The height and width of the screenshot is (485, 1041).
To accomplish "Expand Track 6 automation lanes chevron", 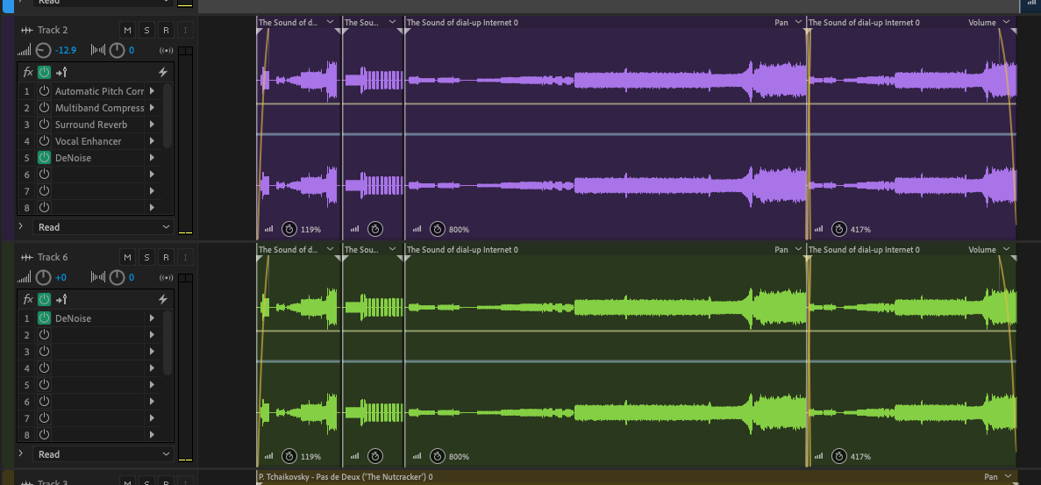I will tap(21, 454).
